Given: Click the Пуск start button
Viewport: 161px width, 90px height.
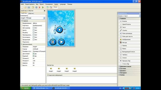Looking at the screenshot, I should (26, 88).
